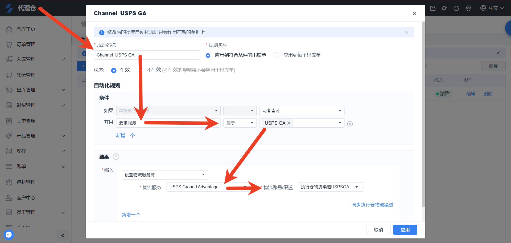This screenshot has width=511, height=243.
Task: Expand the 产品管理 menu chevron
Action: [x=63, y=136]
